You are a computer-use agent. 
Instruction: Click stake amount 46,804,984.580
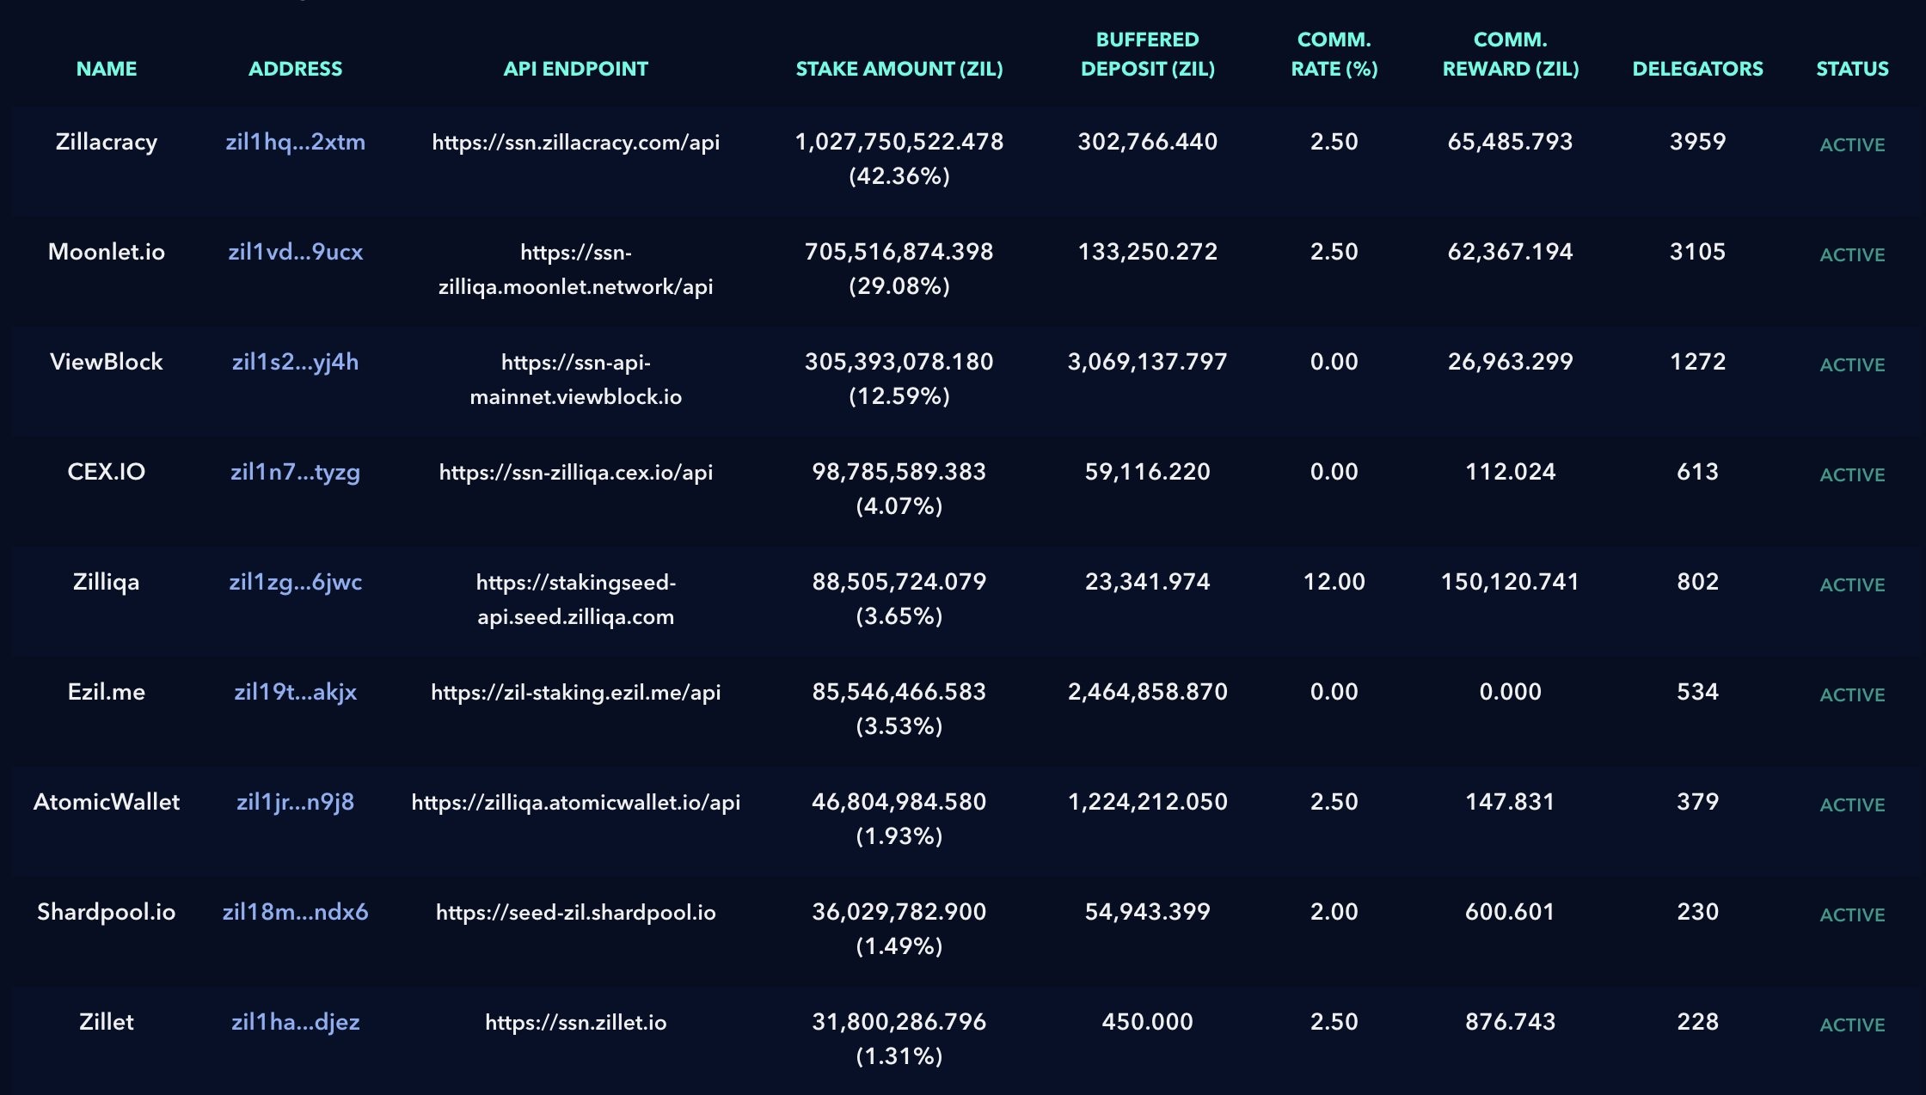click(x=899, y=802)
